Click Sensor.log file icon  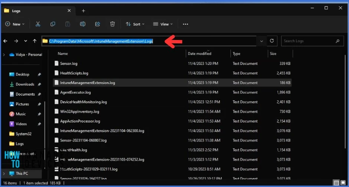tap(56, 63)
